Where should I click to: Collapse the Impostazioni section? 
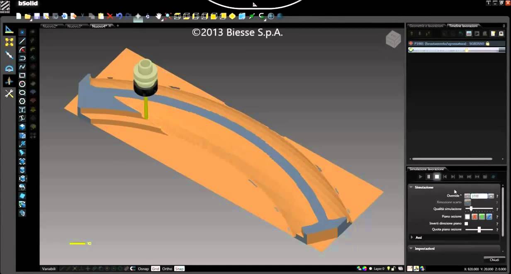411,248
